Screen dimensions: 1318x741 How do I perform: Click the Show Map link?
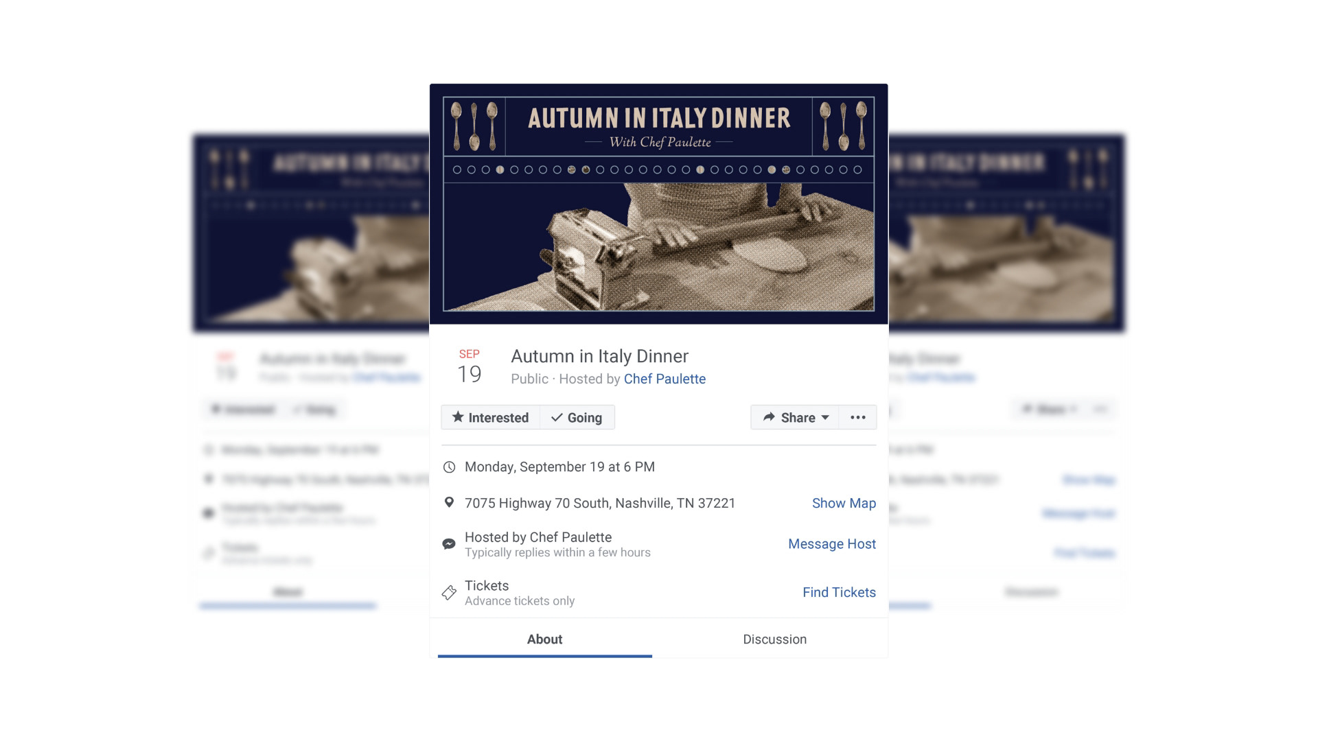844,503
